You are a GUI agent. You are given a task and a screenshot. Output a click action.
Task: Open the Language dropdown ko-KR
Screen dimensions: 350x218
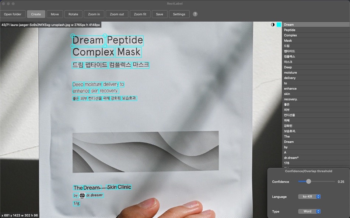point(309,197)
